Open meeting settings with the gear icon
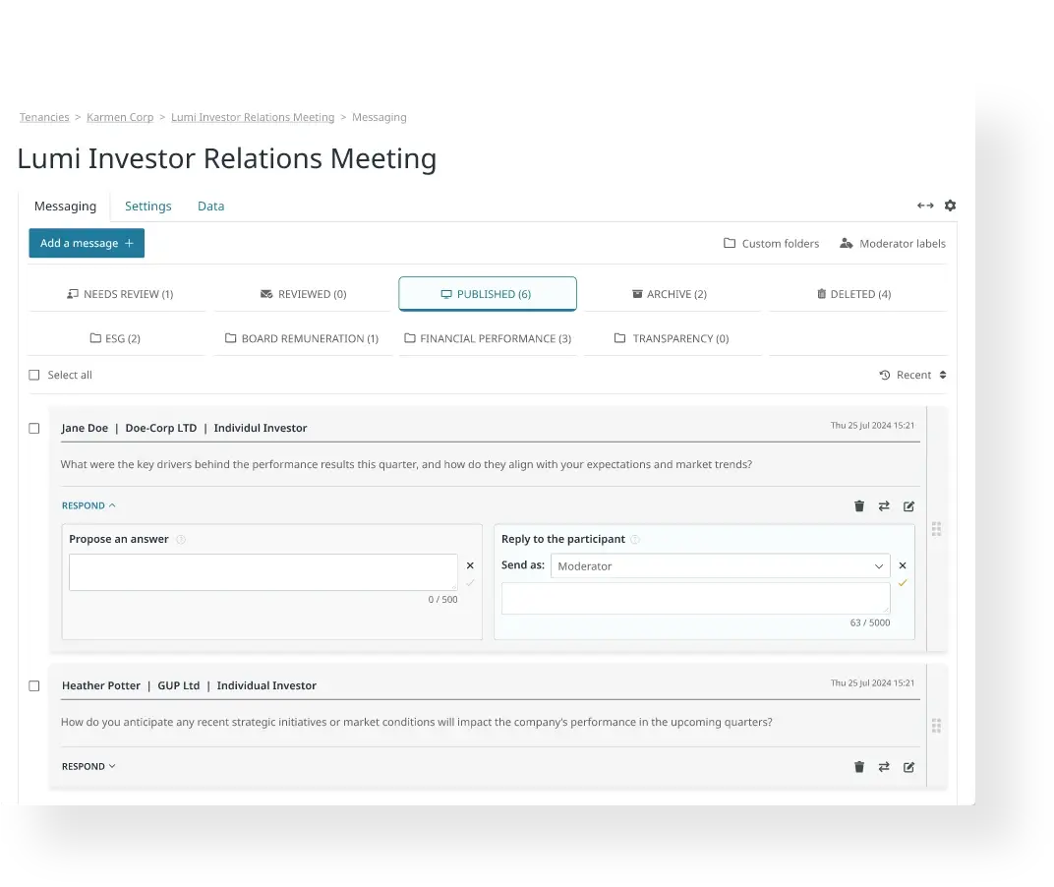This screenshot has width=1054, height=887. point(949,206)
